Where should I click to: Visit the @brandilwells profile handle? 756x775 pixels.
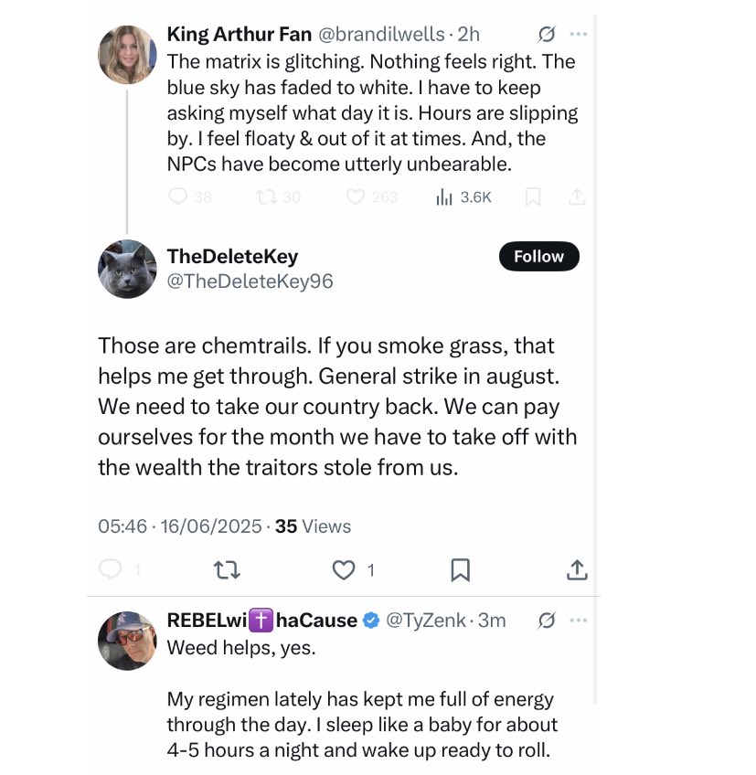(383, 35)
